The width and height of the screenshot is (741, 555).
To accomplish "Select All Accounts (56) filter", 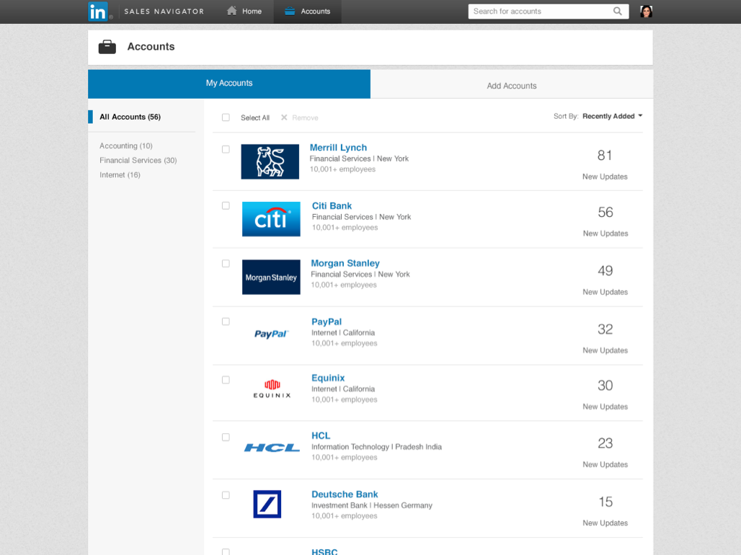I will point(130,117).
